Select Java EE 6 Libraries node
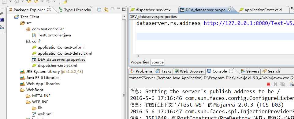 [x=40, y=78]
